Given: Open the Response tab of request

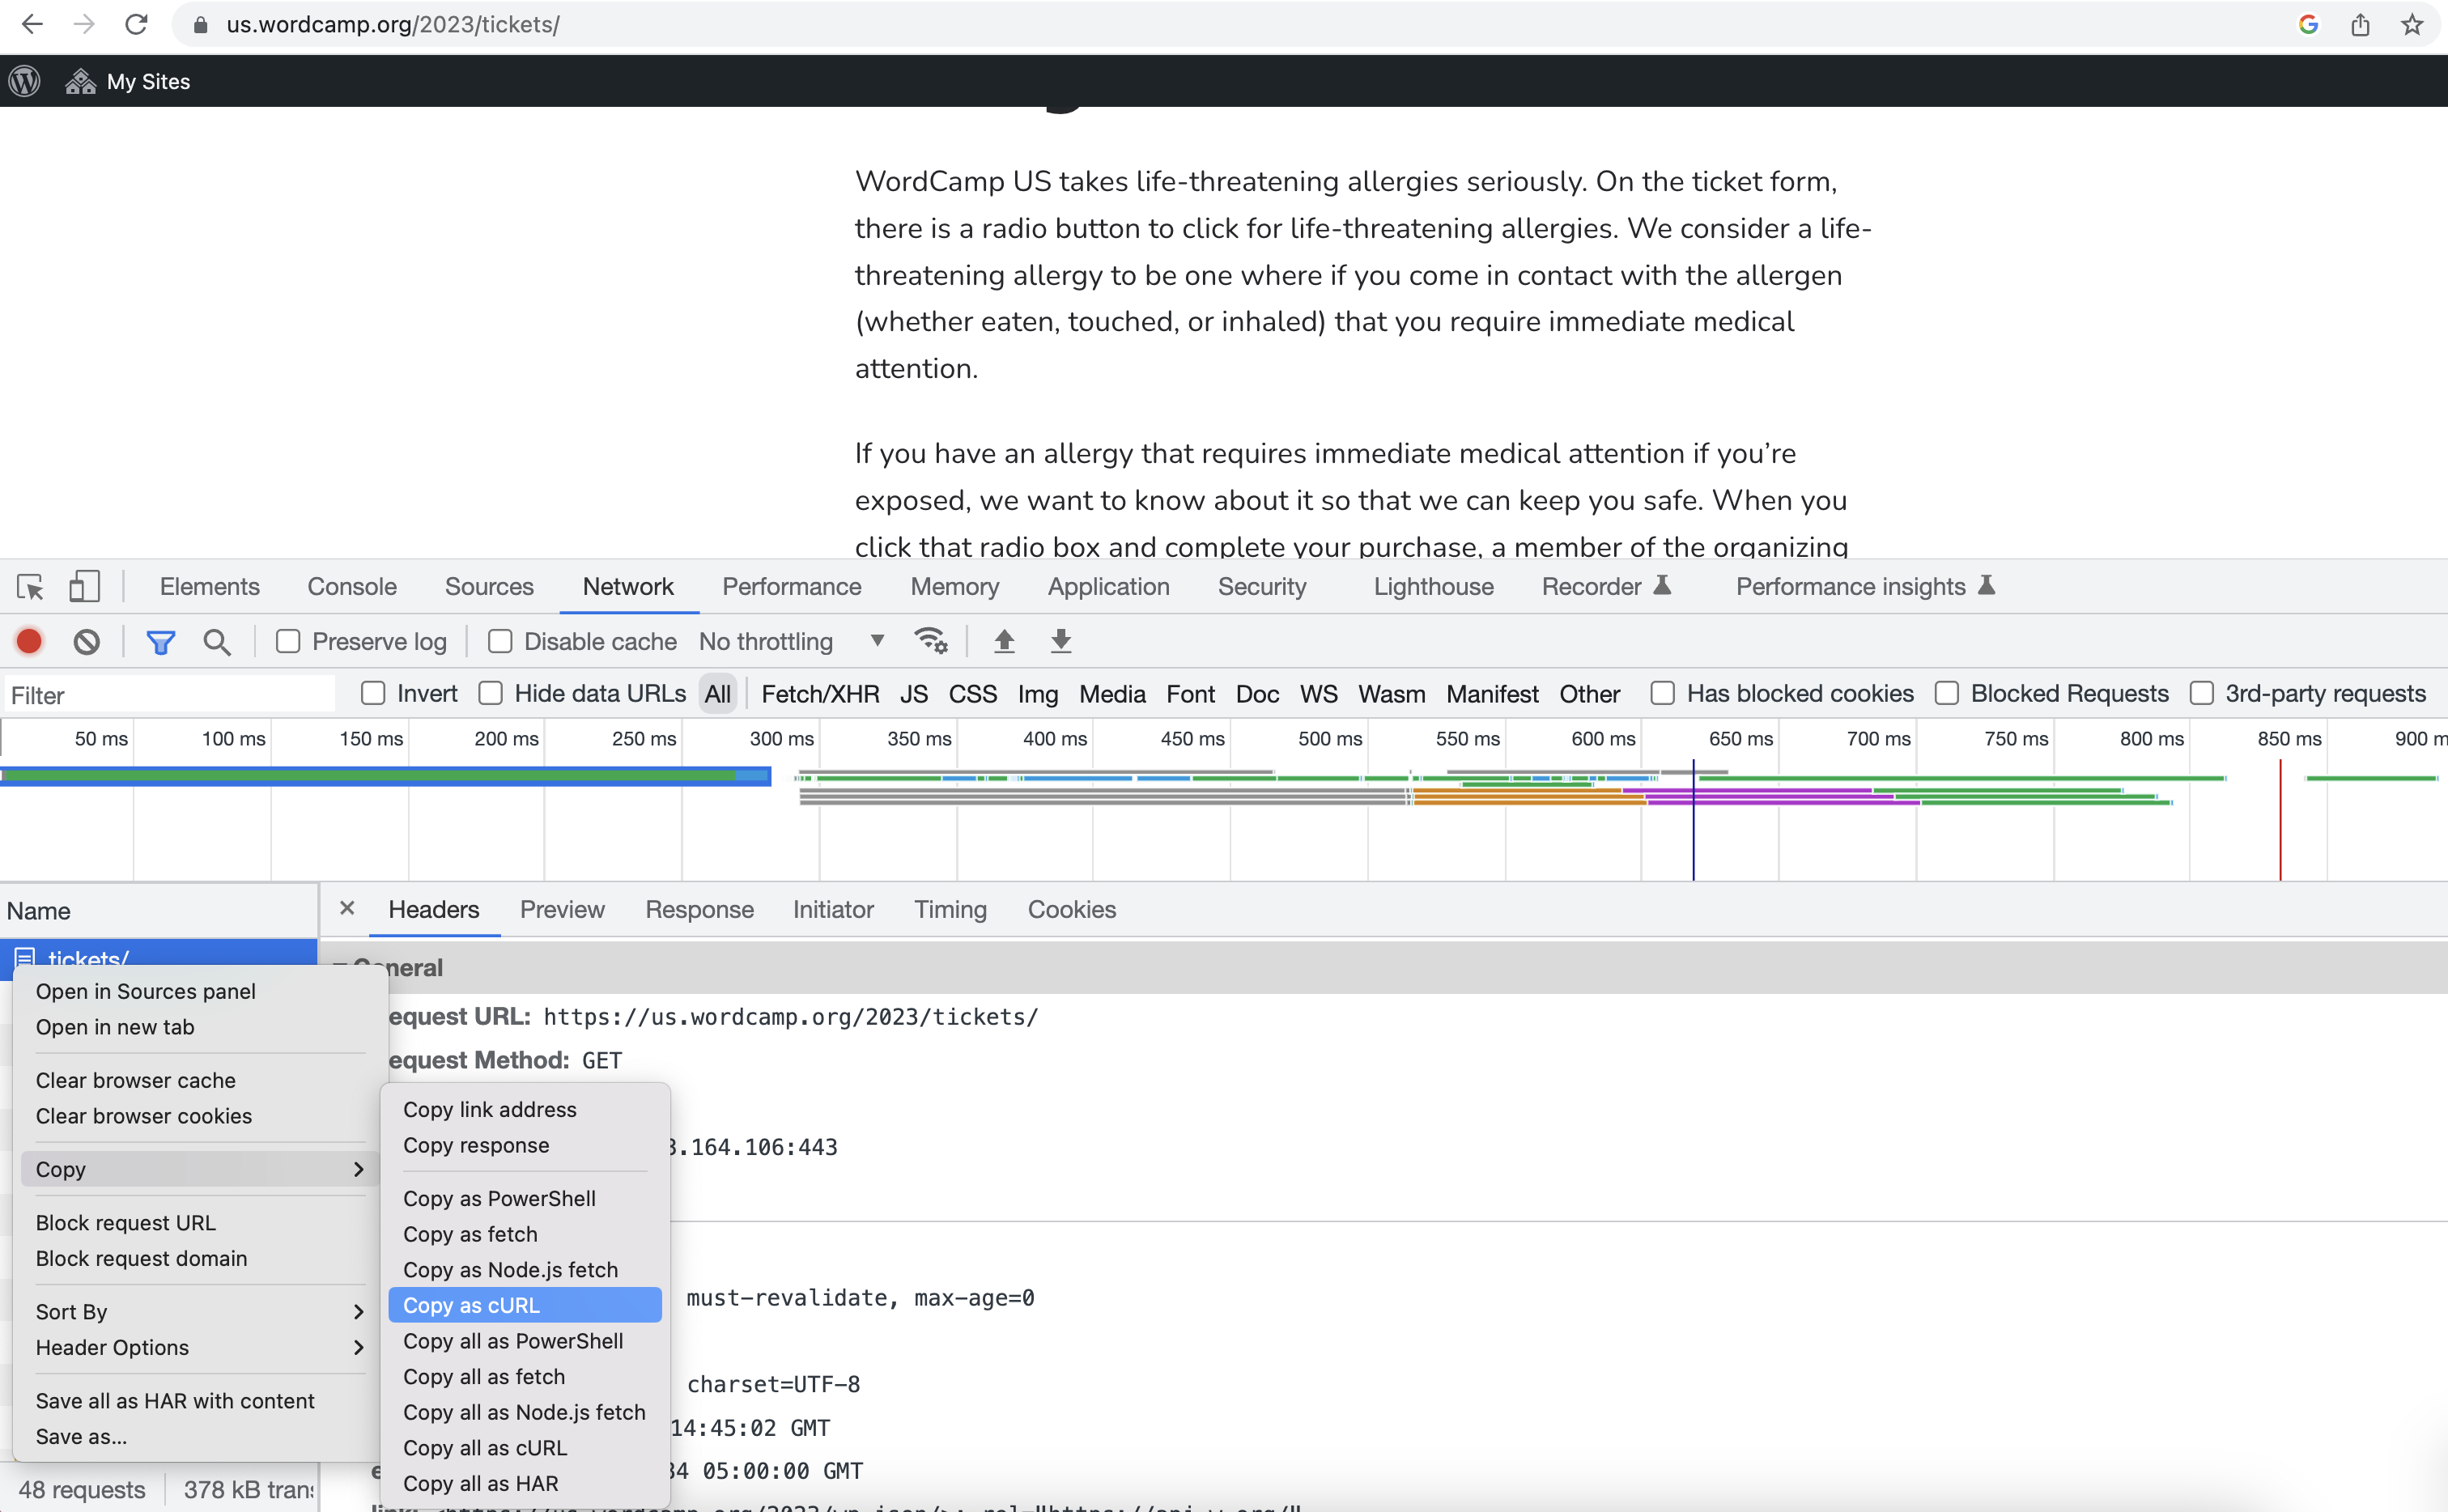Looking at the screenshot, I should [700, 909].
